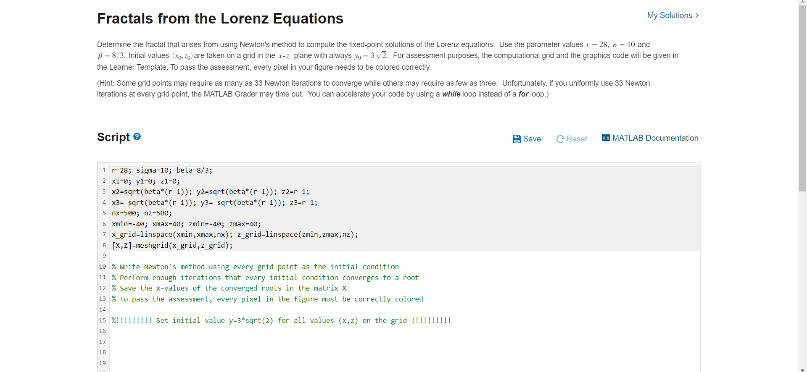Click line number 9 in the gutter

(x=104, y=256)
